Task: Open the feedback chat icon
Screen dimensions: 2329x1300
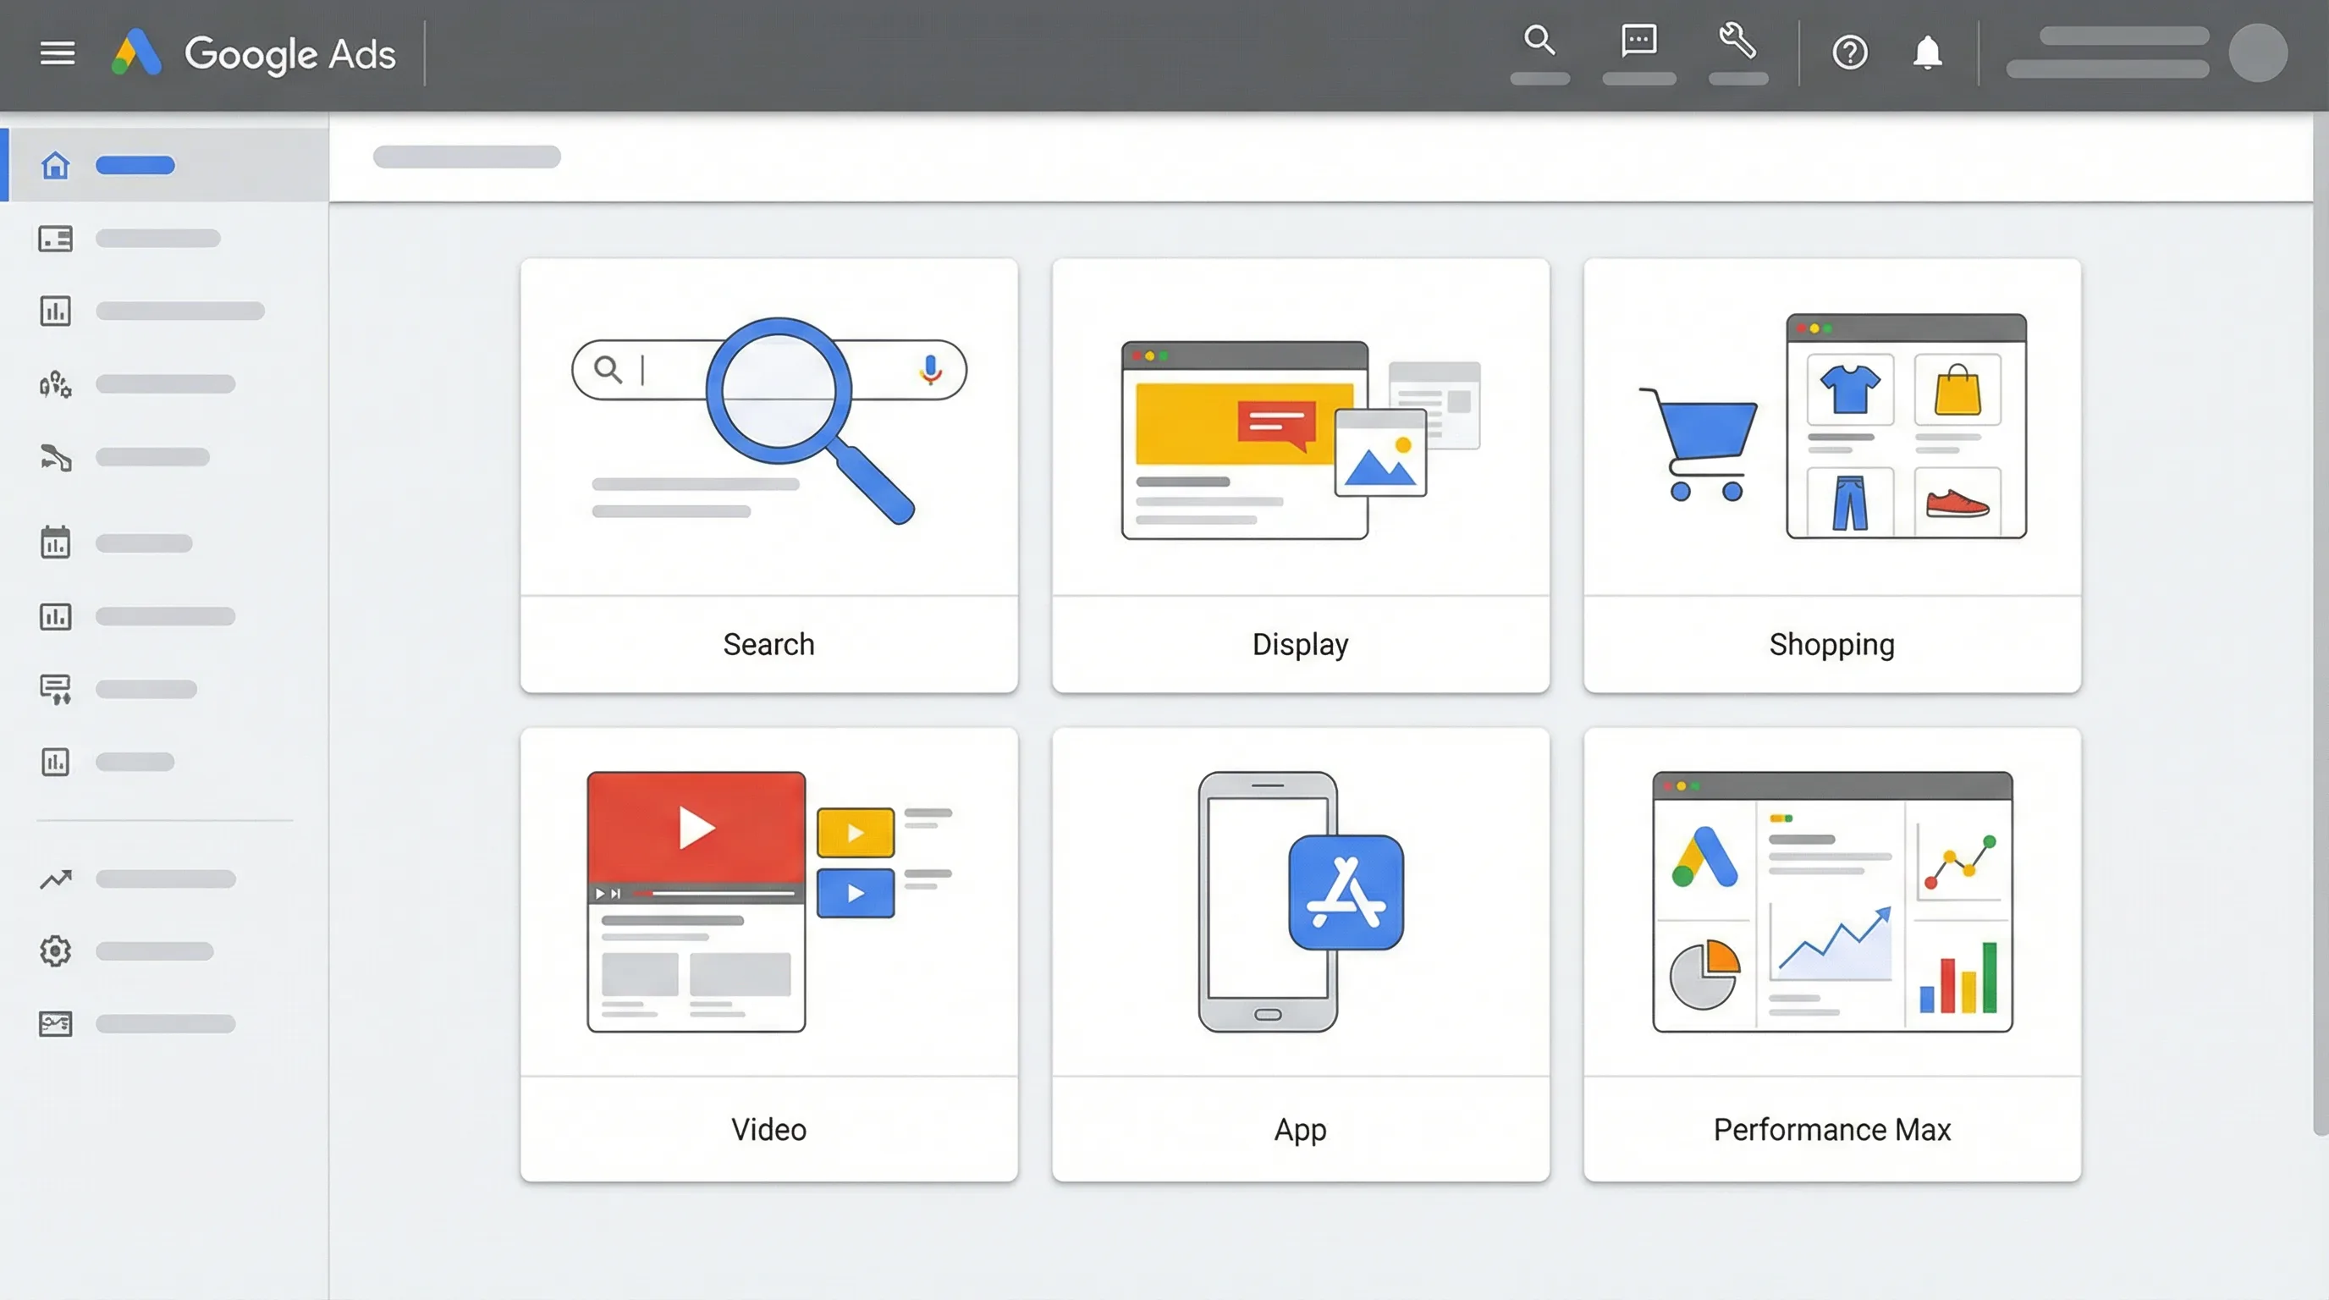Action: [x=1638, y=41]
